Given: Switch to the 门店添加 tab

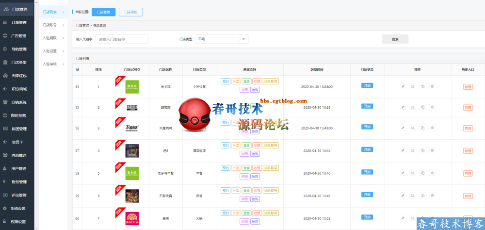Looking at the screenshot, I should tap(131, 12).
